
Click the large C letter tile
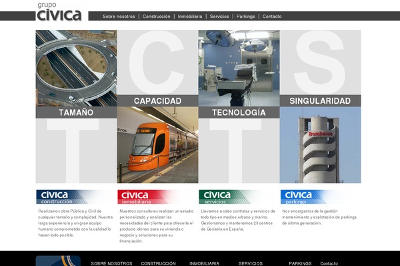pos(157,63)
